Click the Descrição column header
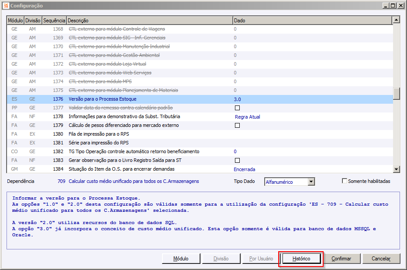 [x=149, y=21]
